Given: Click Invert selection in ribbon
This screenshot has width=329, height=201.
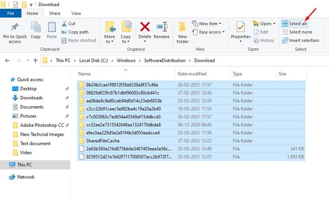Looking at the screenshot, I should coord(301,41).
